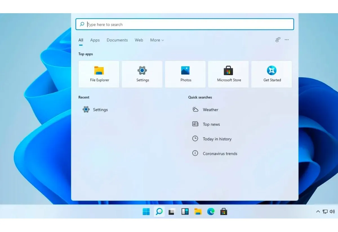Expand the More search filters dropdown
338x232 pixels.
157,40
